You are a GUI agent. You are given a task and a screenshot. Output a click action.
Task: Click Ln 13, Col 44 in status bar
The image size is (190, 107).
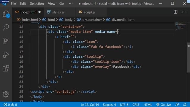tap(90, 105)
